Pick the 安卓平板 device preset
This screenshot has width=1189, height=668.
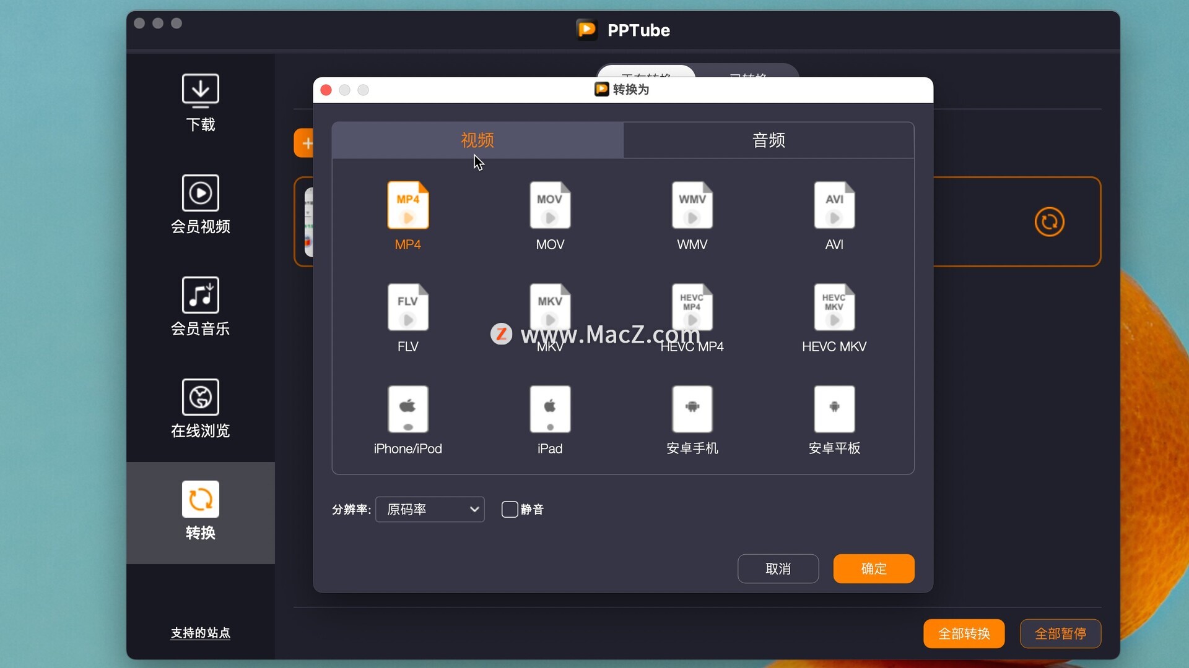834,409
